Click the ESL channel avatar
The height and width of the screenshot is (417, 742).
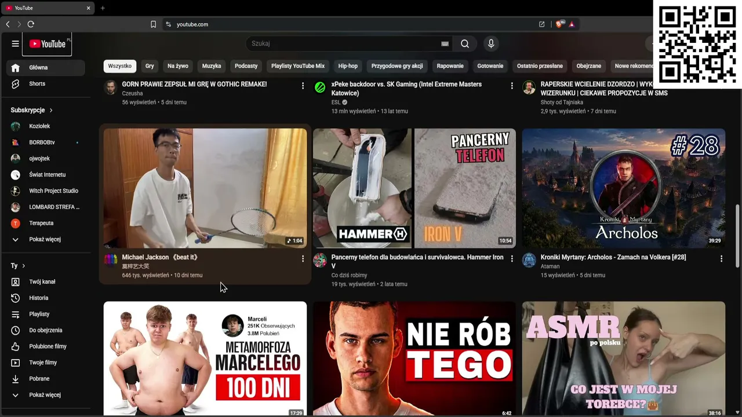[320, 87]
